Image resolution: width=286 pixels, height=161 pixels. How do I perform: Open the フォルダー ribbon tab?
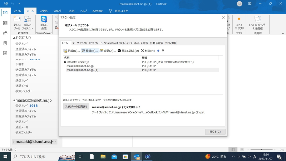pos(58,11)
